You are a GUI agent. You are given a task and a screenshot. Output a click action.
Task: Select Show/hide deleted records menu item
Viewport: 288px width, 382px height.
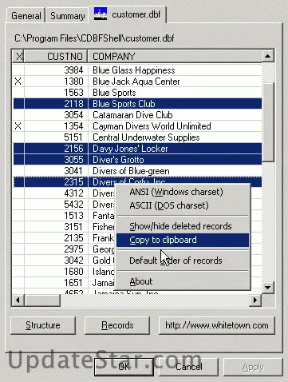click(183, 226)
